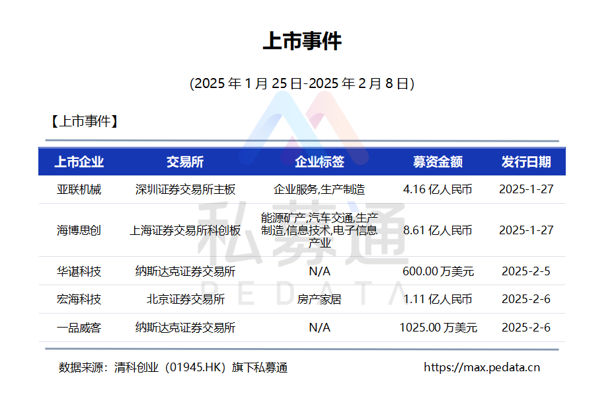
Task: Select the cell 北京证券交易所
Action: coord(186,299)
